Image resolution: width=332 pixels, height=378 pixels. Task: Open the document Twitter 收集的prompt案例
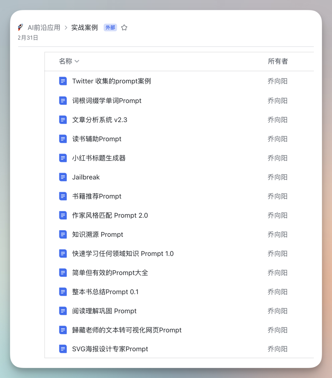coord(111,81)
